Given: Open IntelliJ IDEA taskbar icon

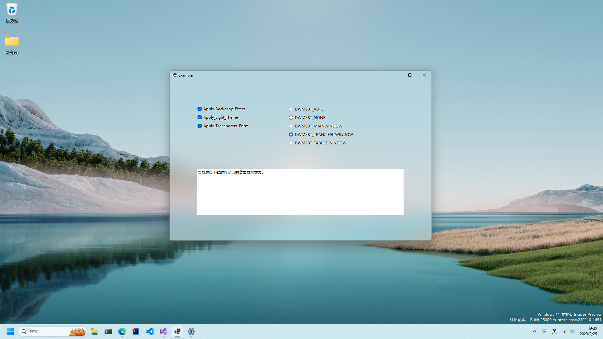Looking at the screenshot, I should (136, 331).
